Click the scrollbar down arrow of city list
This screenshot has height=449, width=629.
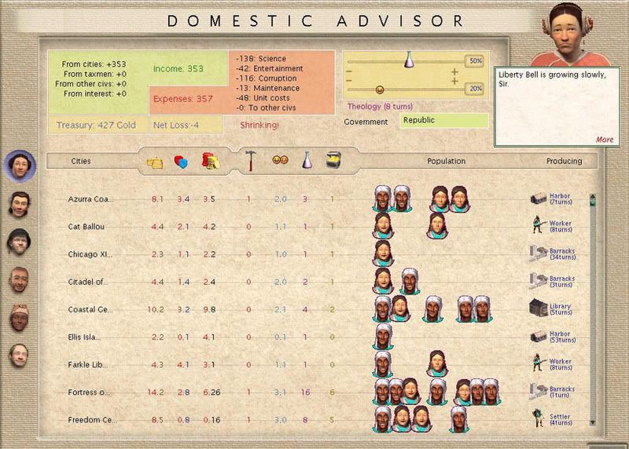pos(593,422)
